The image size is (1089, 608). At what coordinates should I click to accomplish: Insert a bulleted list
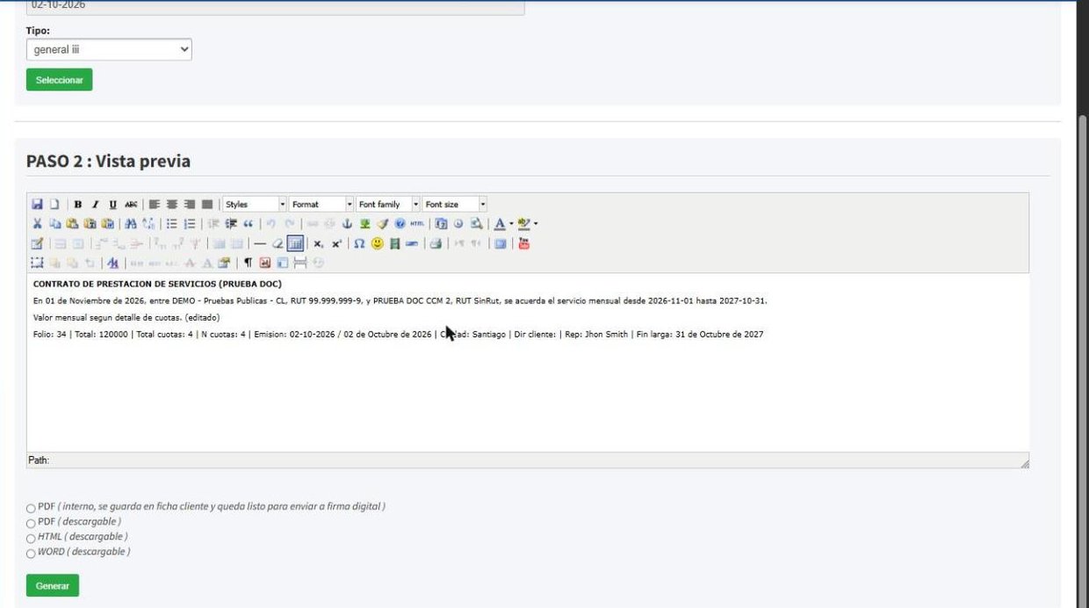[172, 224]
